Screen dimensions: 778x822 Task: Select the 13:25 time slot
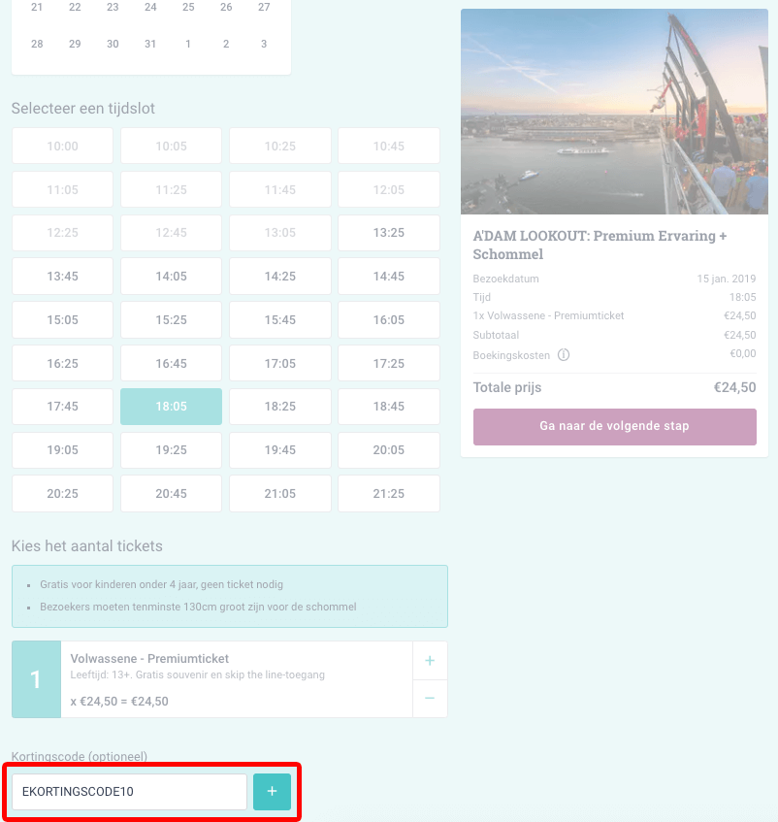point(389,233)
